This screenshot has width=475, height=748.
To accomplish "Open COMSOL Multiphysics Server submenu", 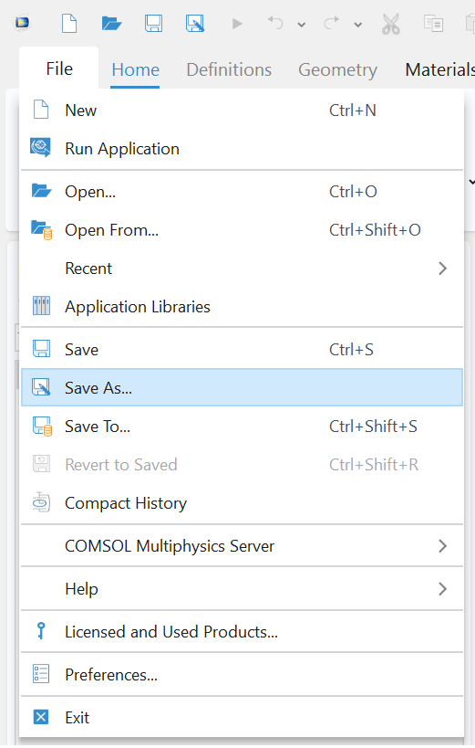I will (x=242, y=546).
